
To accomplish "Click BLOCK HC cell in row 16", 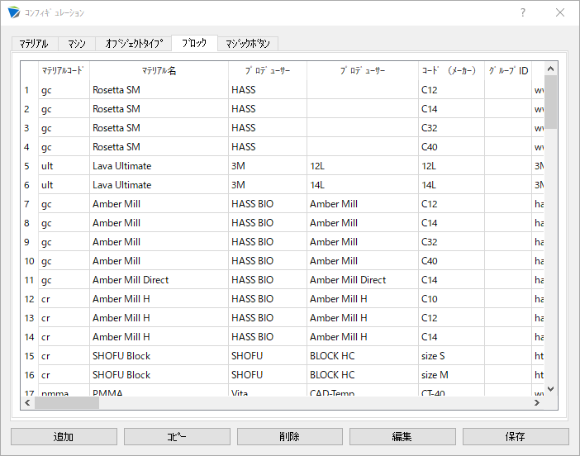I will pos(362,375).
